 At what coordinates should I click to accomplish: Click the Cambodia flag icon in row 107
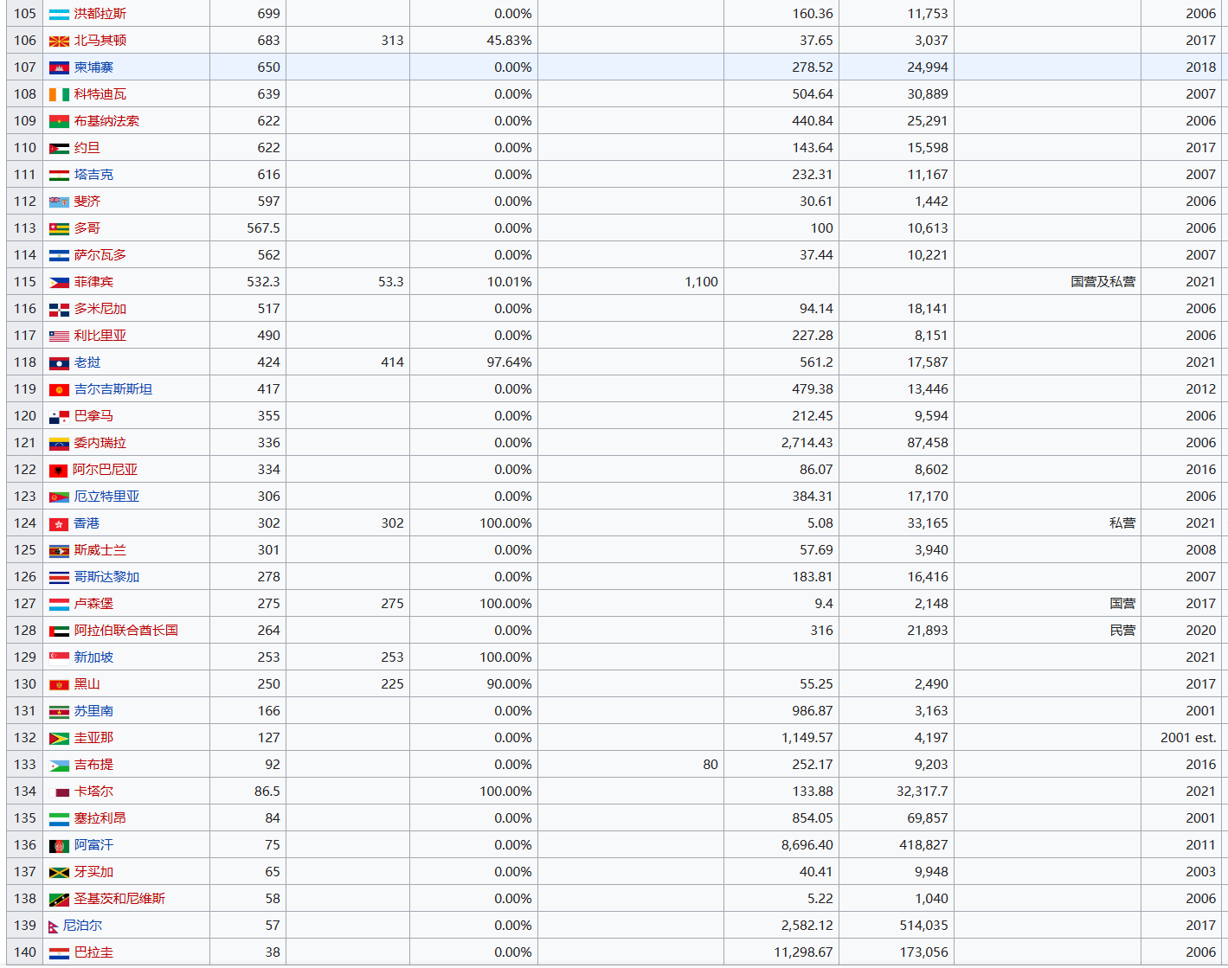click(59, 67)
